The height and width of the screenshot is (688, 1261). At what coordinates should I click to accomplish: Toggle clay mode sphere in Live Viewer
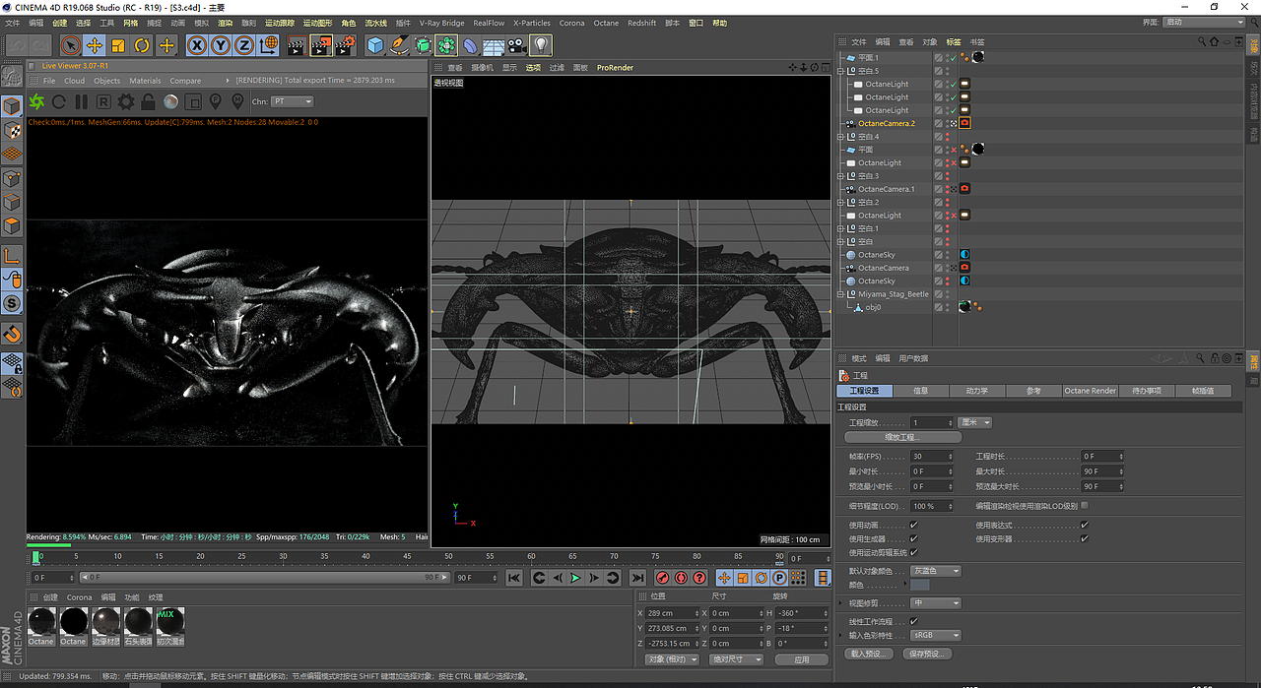170,101
